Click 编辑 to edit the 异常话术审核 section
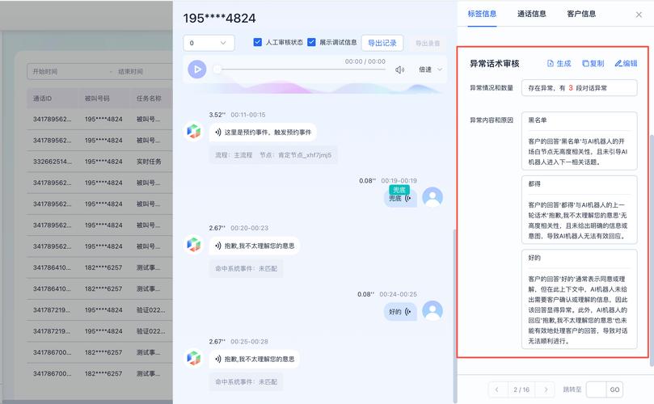654x404 pixels. click(x=626, y=63)
